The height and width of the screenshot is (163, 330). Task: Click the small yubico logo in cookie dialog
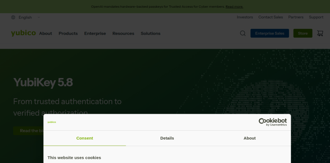[52, 122]
